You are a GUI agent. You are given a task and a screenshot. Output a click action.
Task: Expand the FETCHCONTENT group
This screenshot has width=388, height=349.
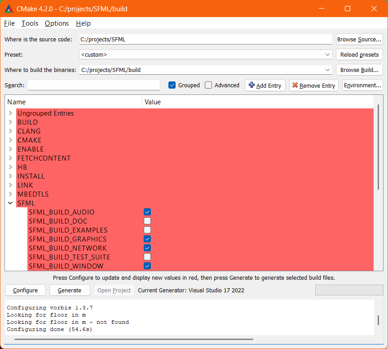pos(10,158)
